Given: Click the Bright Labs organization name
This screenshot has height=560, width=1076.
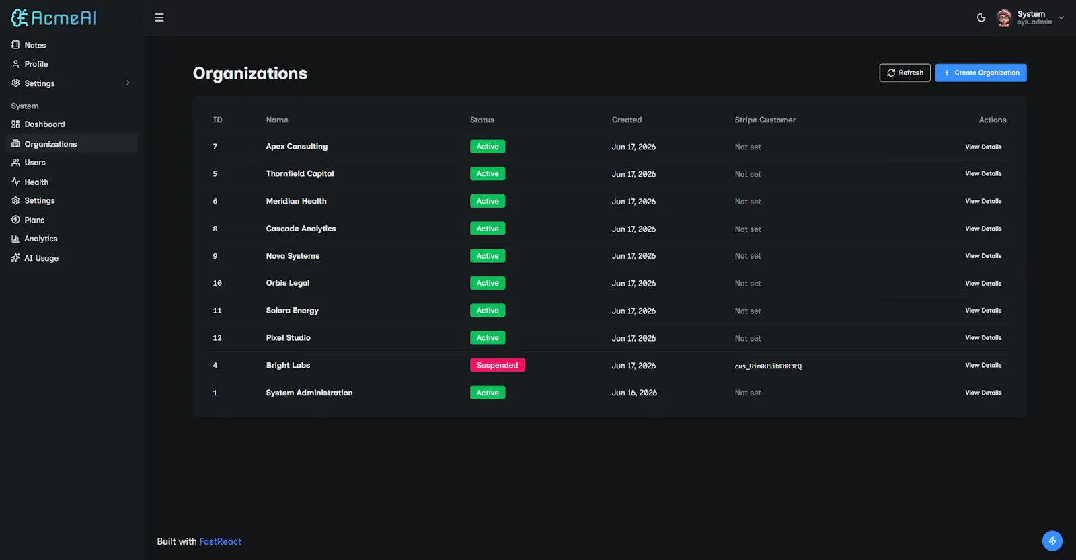Looking at the screenshot, I should coord(288,365).
